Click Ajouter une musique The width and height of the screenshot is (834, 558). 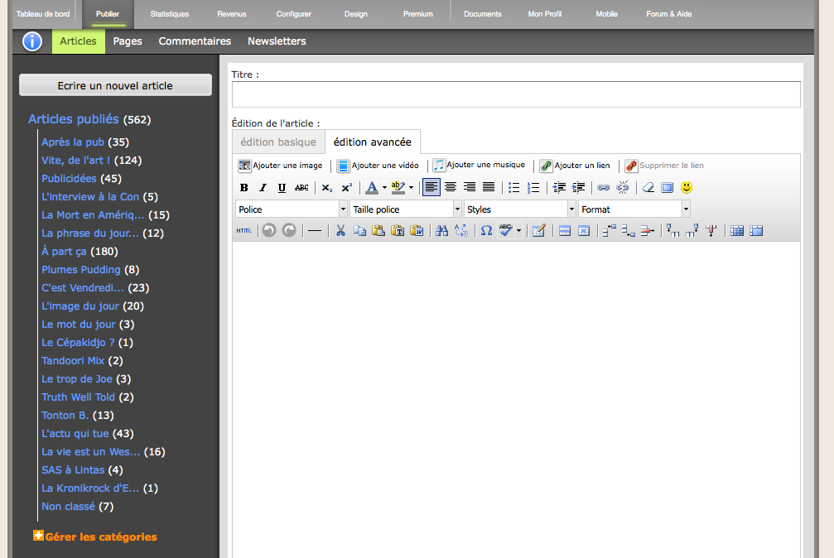479,165
